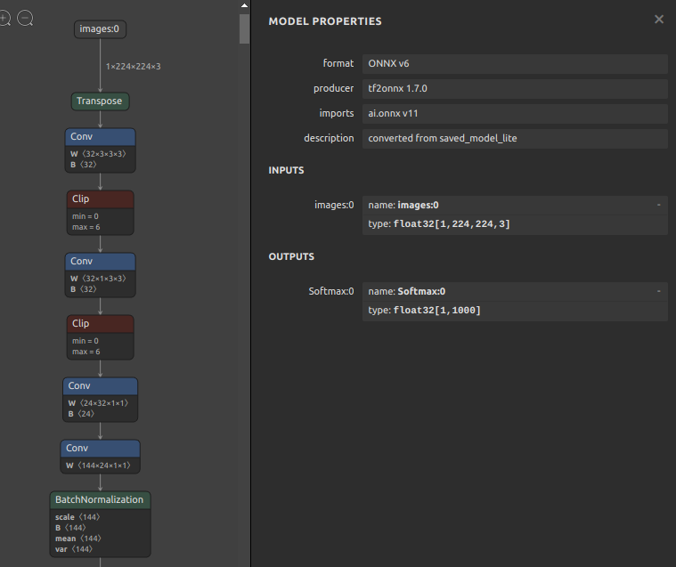This screenshot has height=567, width=676.
Task: Close the Model Properties panel
Action: click(x=659, y=20)
